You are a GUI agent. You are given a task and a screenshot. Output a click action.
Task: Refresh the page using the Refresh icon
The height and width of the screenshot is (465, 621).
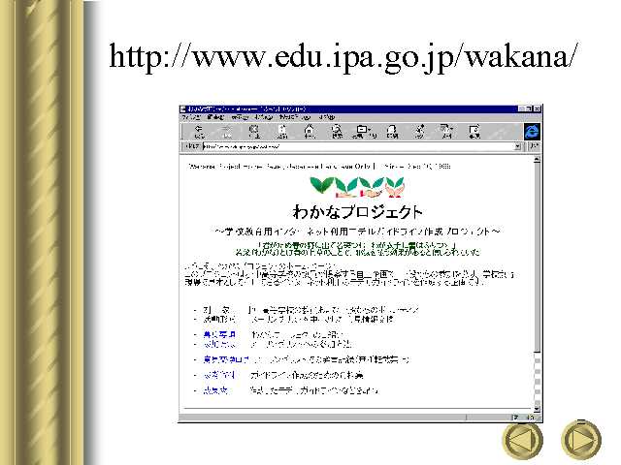pos(281,132)
